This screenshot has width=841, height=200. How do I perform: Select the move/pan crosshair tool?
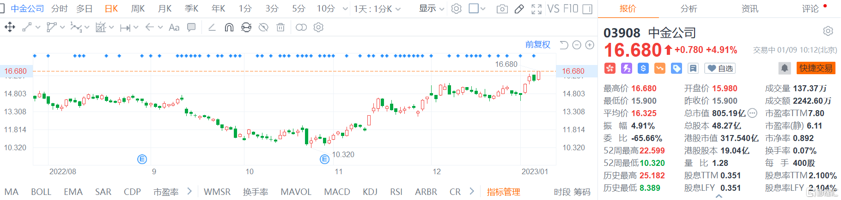click(10, 28)
